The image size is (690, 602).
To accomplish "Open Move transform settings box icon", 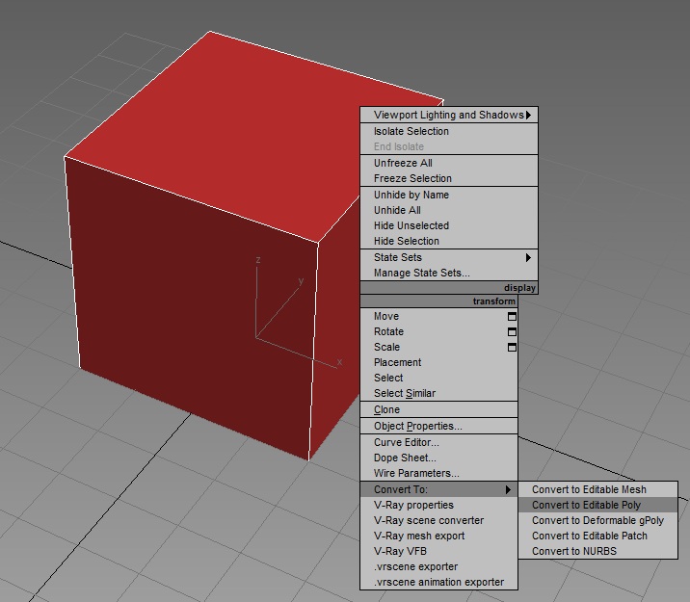I will click(512, 316).
